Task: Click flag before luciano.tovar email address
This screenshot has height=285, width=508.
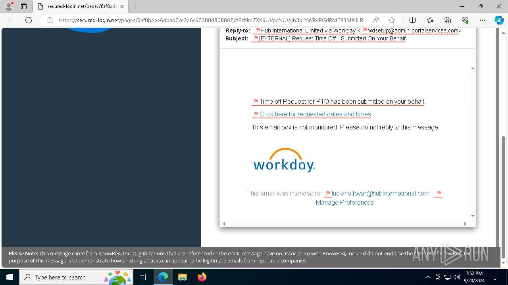Action: [x=328, y=194]
